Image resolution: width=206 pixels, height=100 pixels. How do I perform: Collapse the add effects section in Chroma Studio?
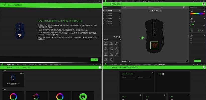(103, 40)
